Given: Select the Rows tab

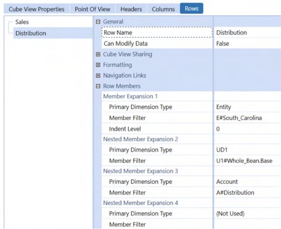Looking at the screenshot, I should pyautogui.click(x=191, y=9).
